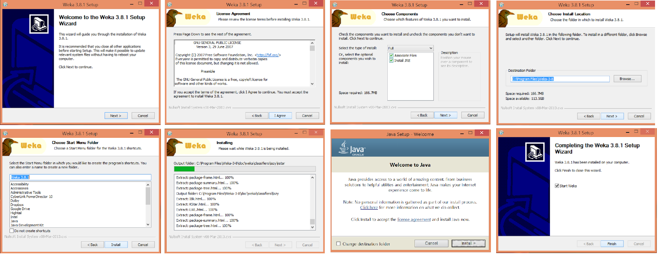Select Hightail in Start Menu folder list

tap(16, 213)
